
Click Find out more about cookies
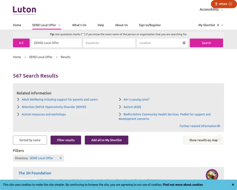coord(183,185)
